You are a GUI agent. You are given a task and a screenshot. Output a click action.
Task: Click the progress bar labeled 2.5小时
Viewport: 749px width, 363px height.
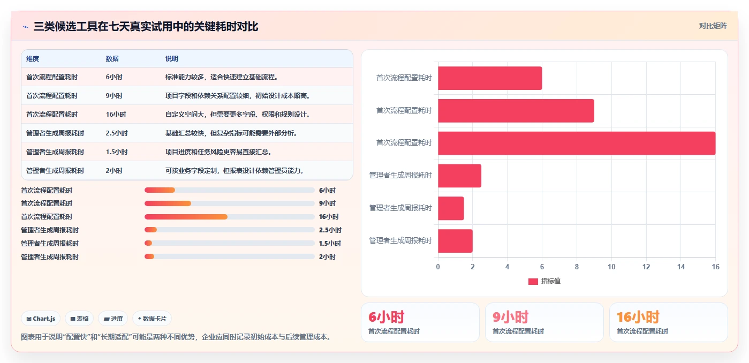coord(230,230)
